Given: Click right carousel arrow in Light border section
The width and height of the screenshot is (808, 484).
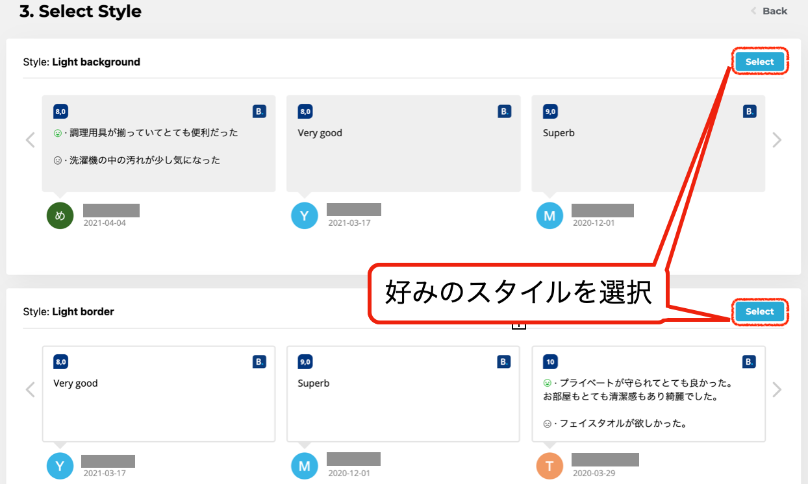Looking at the screenshot, I should (777, 390).
